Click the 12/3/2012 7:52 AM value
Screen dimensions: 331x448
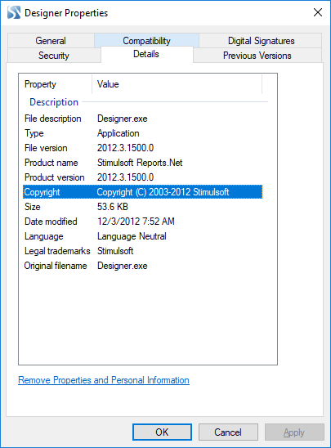click(x=136, y=222)
